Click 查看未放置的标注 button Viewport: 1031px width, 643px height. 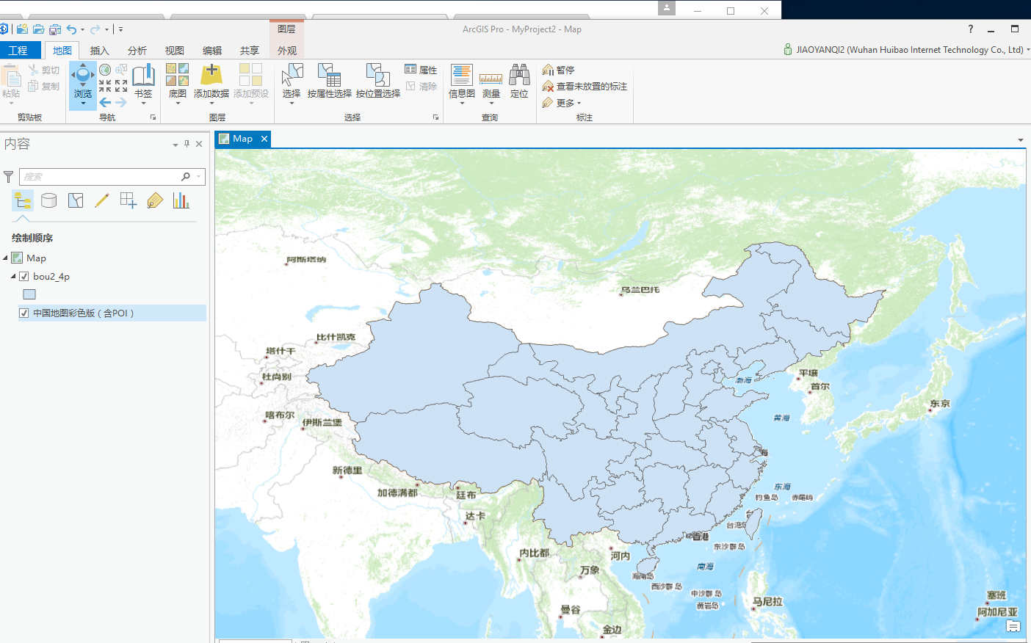(585, 87)
